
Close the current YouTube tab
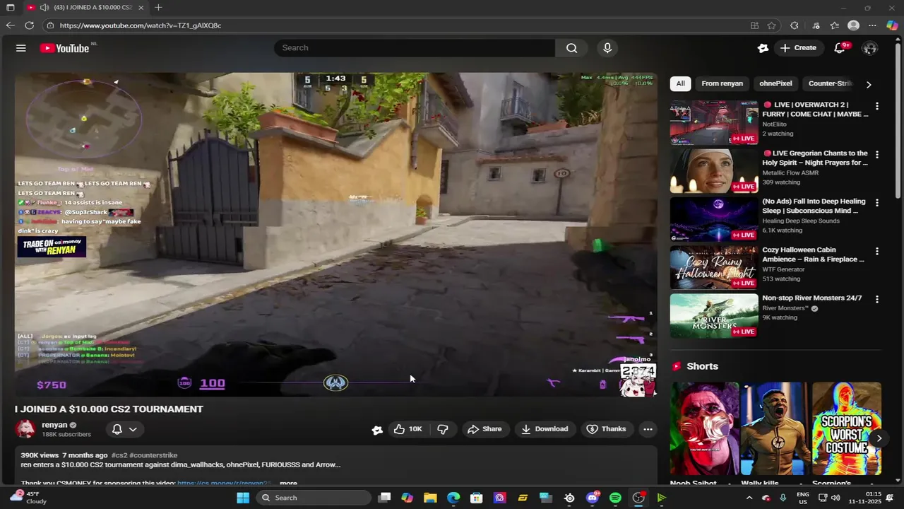(x=141, y=7)
